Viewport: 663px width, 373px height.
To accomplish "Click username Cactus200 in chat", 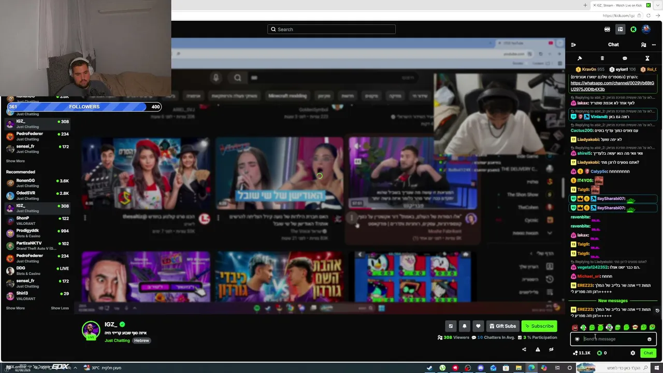I will (582, 131).
